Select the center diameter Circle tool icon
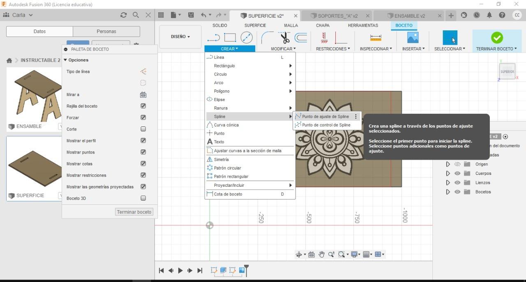This screenshot has width=526, height=282. click(247, 38)
